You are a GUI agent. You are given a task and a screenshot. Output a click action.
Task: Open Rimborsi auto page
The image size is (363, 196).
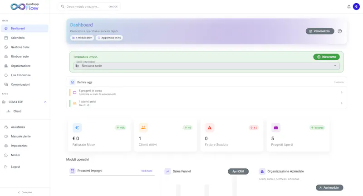(x=25, y=56)
